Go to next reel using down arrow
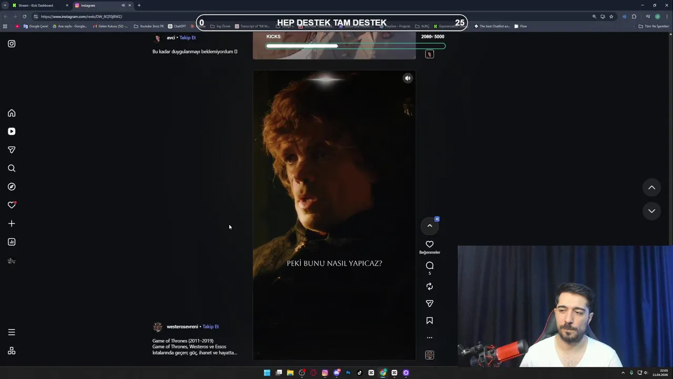 coord(651,211)
